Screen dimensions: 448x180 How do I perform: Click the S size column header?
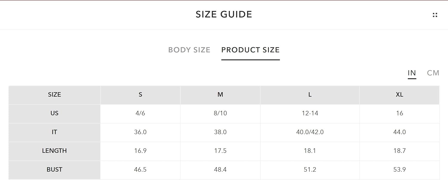click(140, 95)
